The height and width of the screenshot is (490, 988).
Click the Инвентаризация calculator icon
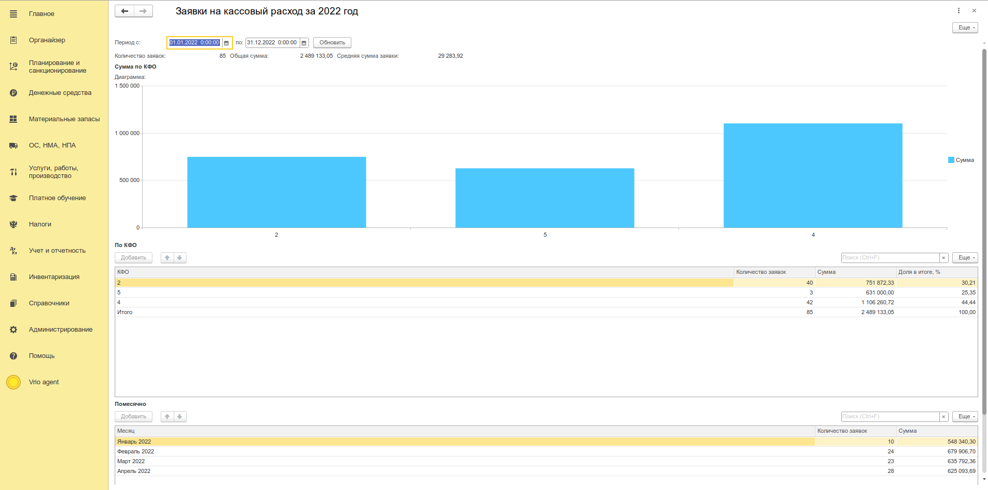(x=13, y=277)
